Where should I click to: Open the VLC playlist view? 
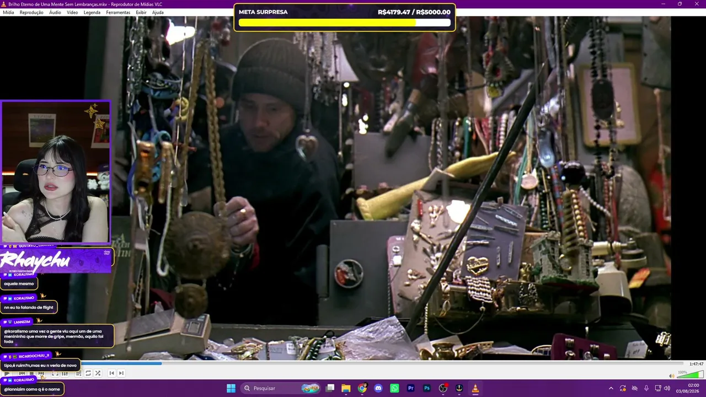pos(78,373)
